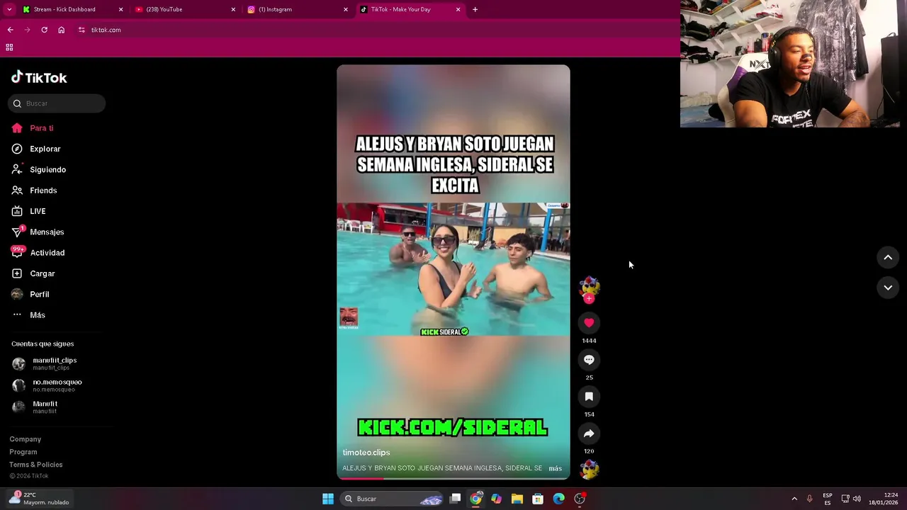Go to previous video with up chevron
The width and height of the screenshot is (907, 510).
(x=888, y=258)
